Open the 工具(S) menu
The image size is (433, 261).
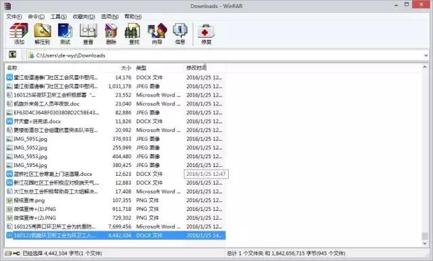point(59,16)
